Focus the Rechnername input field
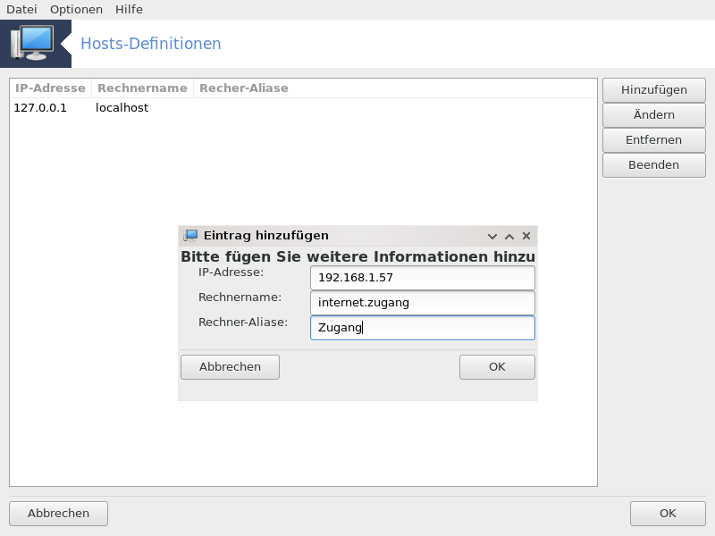The image size is (715, 536). (x=422, y=303)
